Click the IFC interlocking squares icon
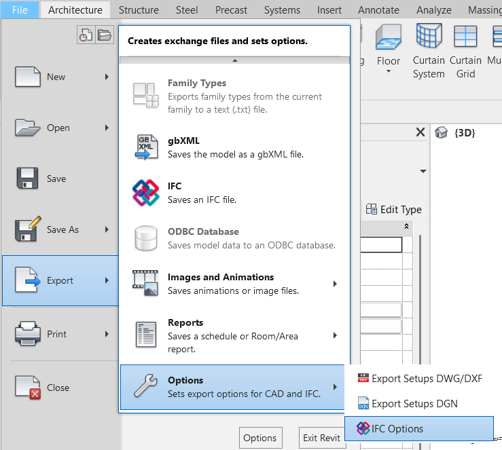 click(146, 193)
